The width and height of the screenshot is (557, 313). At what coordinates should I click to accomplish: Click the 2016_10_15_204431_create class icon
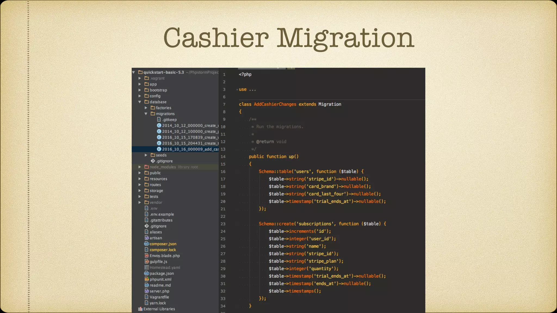159,143
